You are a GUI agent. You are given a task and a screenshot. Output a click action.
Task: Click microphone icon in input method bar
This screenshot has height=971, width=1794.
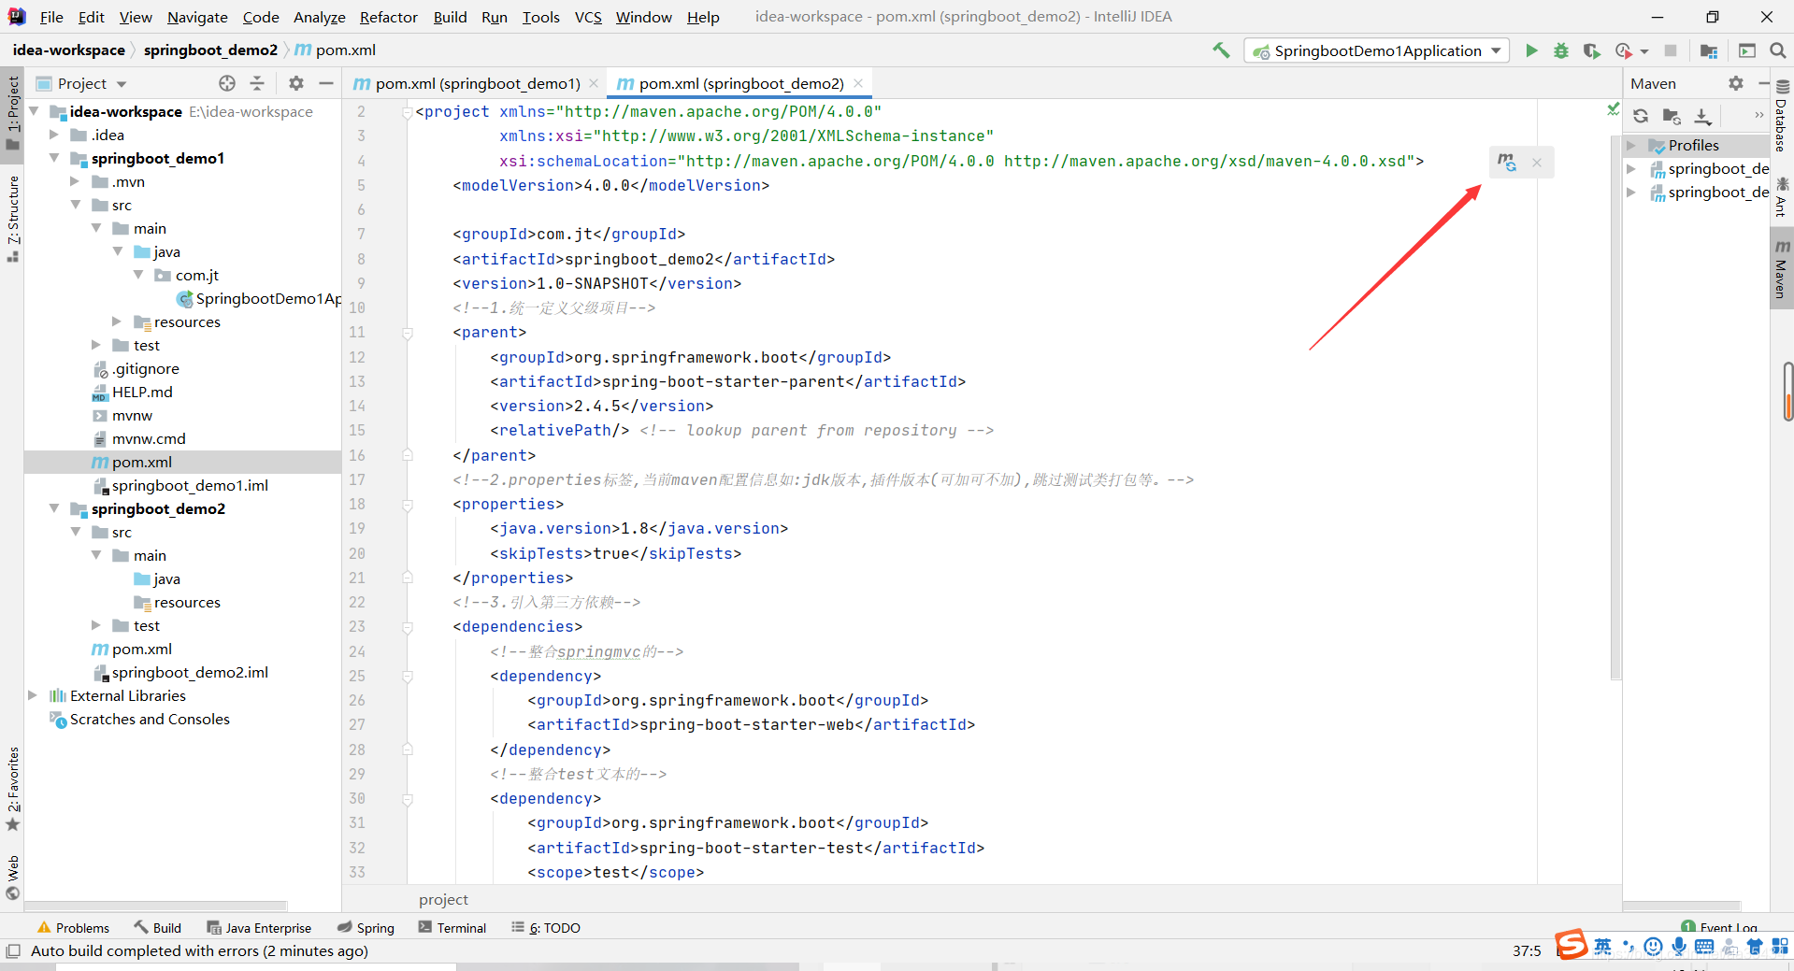coord(1679,947)
